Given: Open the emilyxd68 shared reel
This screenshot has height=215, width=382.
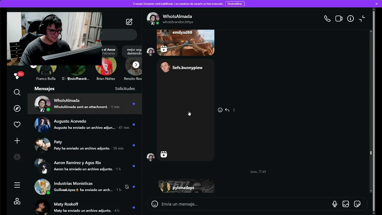Looking at the screenshot, I should click(x=185, y=42).
